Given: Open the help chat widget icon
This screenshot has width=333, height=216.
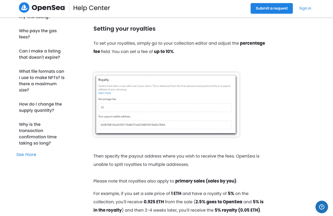Looking at the screenshot, I should 322,207.
